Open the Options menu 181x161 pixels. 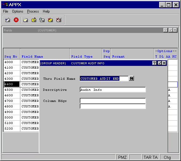click(18, 11)
